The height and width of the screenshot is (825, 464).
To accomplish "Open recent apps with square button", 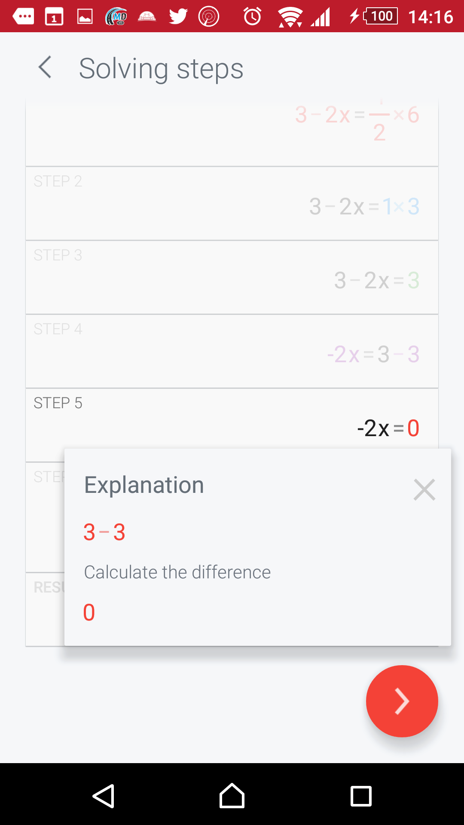I will (361, 796).
